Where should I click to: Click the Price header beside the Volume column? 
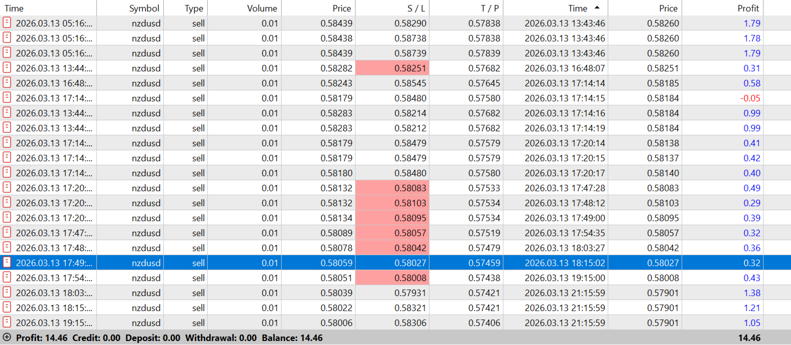[318, 8]
